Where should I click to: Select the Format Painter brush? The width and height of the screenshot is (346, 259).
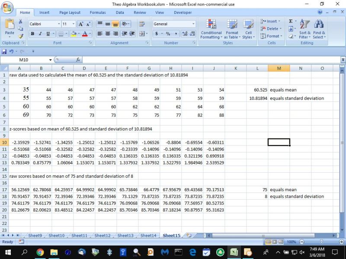[20, 36]
